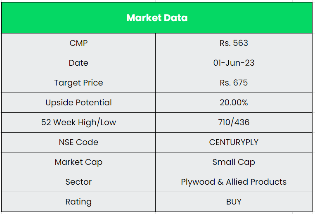Select the Sector label cell

(78, 182)
